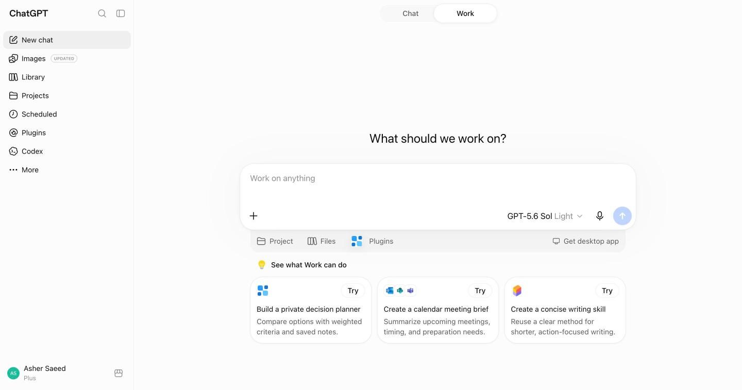Viewport: 742px width, 390px height.
Task: Click the plus attach button in composer
Action: (254, 216)
